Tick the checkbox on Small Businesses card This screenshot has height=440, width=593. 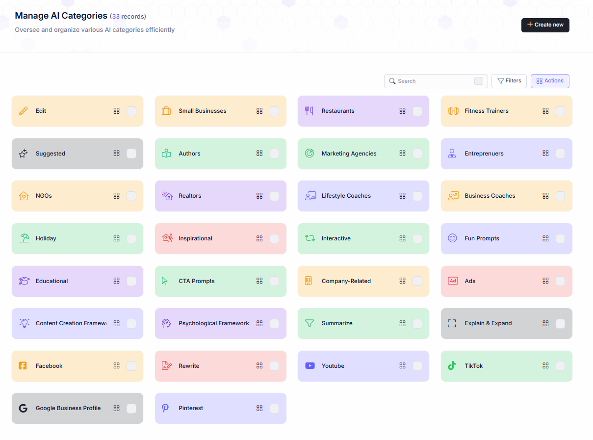coord(274,111)
